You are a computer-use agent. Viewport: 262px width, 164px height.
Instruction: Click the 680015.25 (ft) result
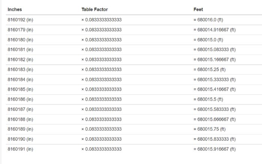(x=210, y=69)
